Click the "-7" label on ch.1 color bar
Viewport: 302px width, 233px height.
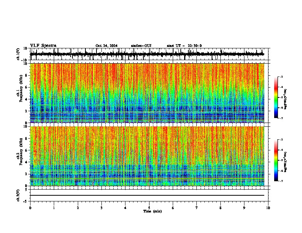point(281,118)
